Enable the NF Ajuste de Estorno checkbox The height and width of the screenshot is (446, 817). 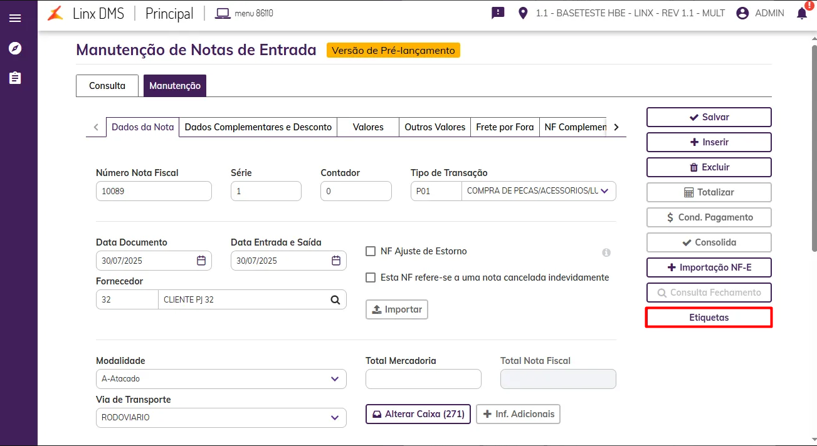371,251
